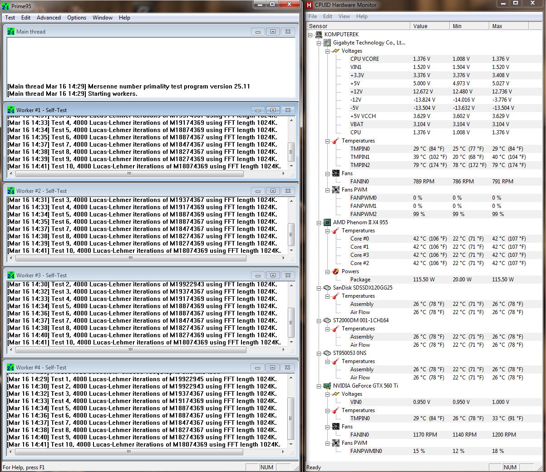Screen dimensions: 546x472
Task: Open the File menu in Hardware Monitor
Action: [x=313, y=16]
